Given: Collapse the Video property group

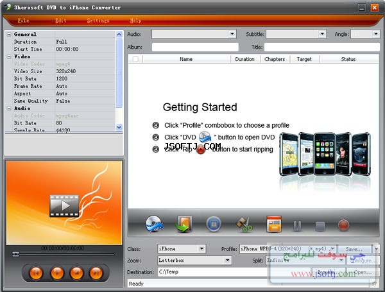Looking at the screenshot, I should pyautogui.click(x=9, y=56).
